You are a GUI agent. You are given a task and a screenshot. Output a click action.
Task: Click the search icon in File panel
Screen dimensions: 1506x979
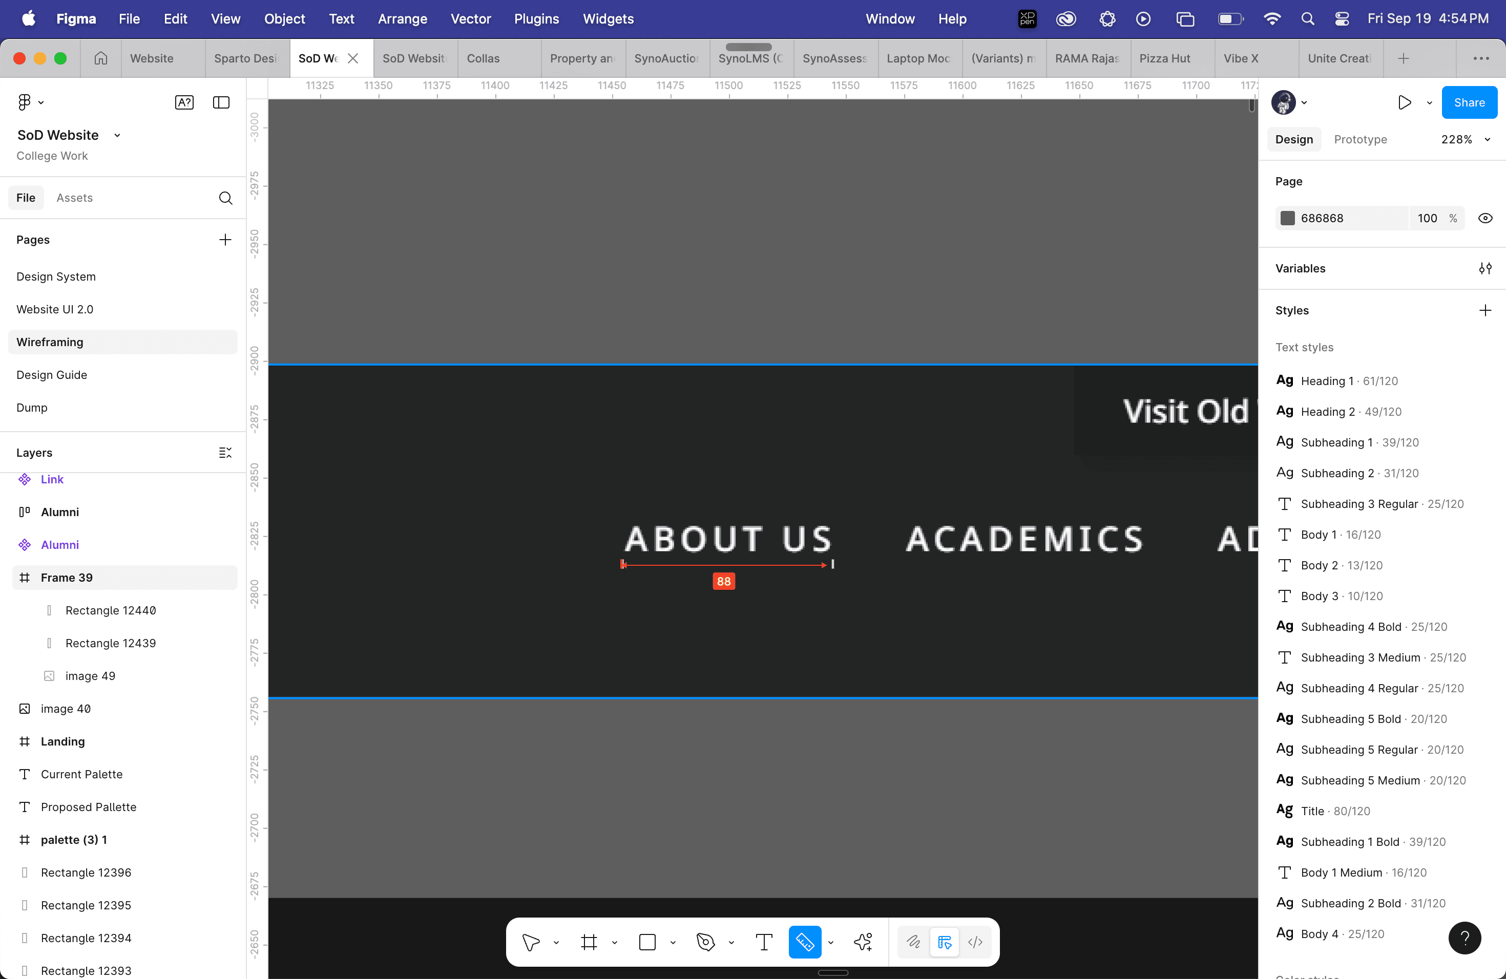tap(225, 198)
